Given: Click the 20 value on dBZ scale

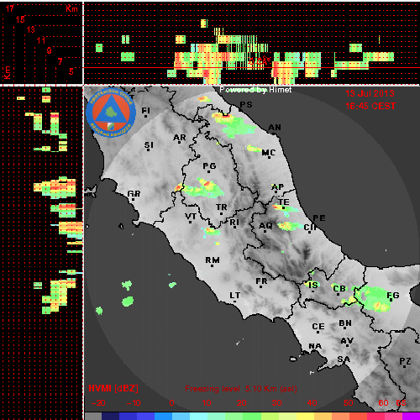Looking at the screenshot, I should (x=241, y=403).
